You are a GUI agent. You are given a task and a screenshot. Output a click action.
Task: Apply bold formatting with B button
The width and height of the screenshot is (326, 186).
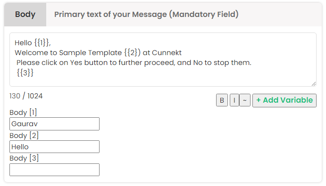click(222, 100)
